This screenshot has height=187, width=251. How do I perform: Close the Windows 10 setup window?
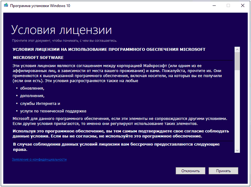coord(243,5)
